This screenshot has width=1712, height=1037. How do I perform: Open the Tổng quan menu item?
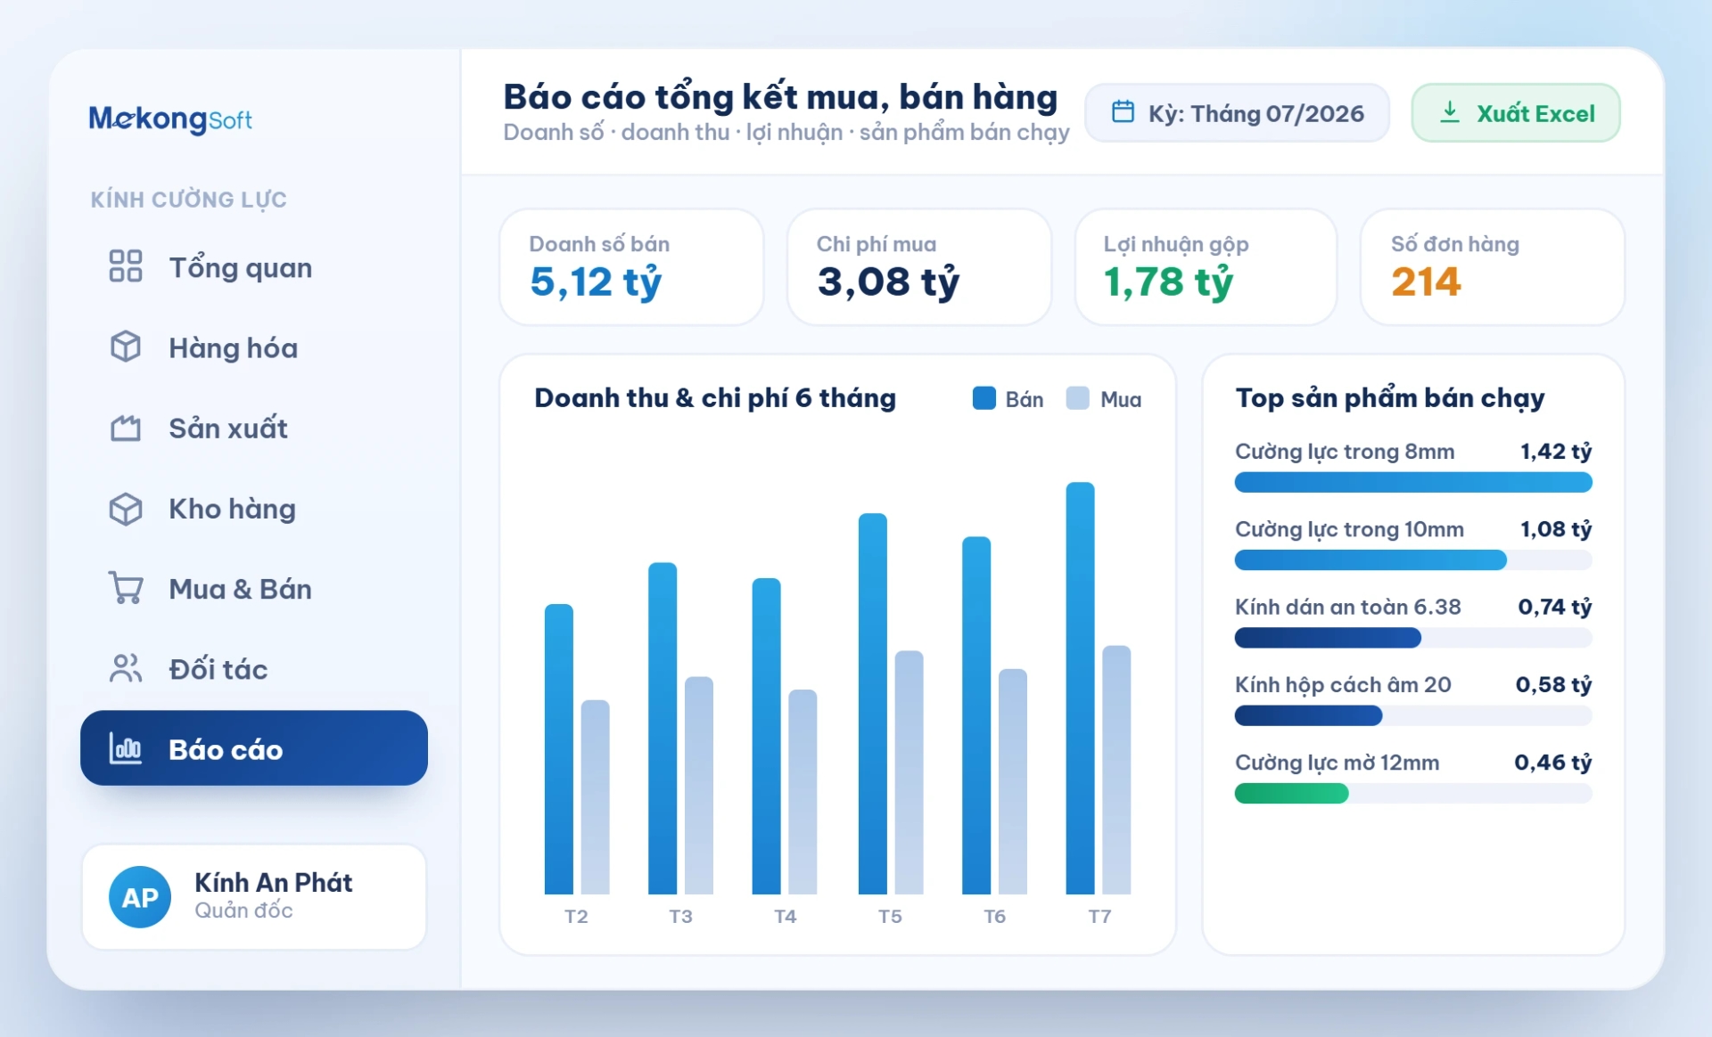click(x=254, y=267)
